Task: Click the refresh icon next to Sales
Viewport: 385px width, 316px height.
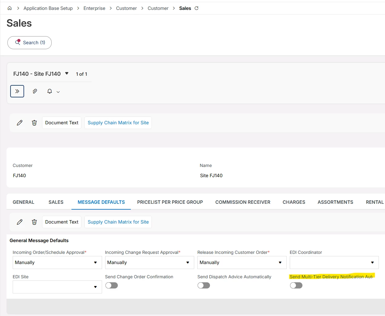Action: pyautogui.click(x=196, y=8)
